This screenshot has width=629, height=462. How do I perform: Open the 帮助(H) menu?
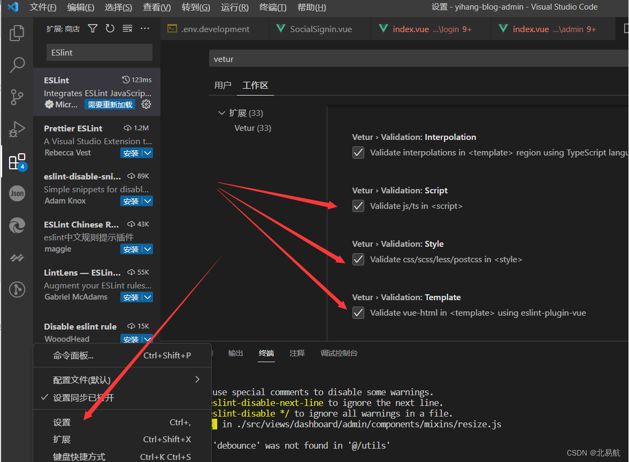point(311,7)
